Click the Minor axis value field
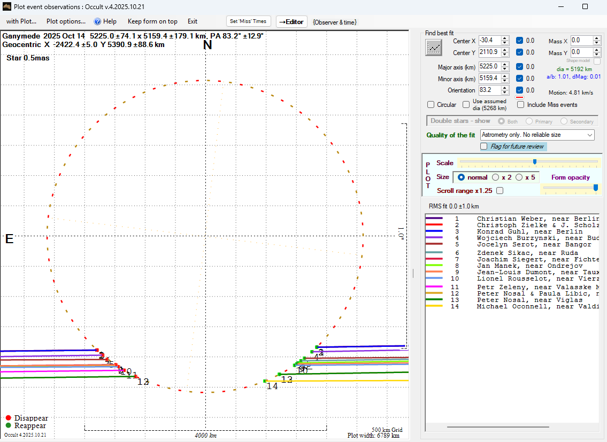The width and height of the screenshot is (607, 442). tap(489, 79)
